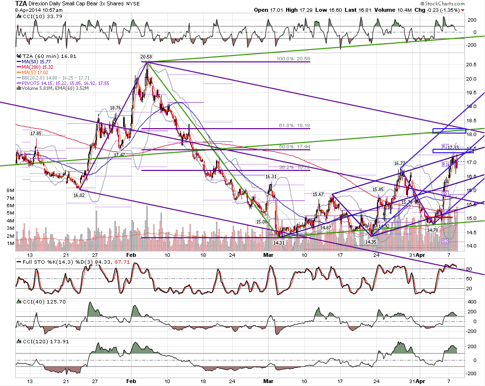Click the 16.02 low price label
The height and width of the screenshot is (386, 485).
[79, 195]
